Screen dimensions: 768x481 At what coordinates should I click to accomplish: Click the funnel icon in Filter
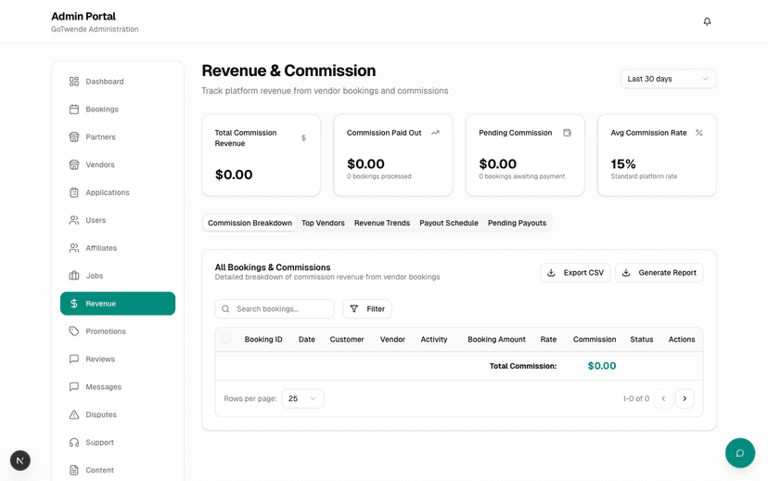click(354, 309)
